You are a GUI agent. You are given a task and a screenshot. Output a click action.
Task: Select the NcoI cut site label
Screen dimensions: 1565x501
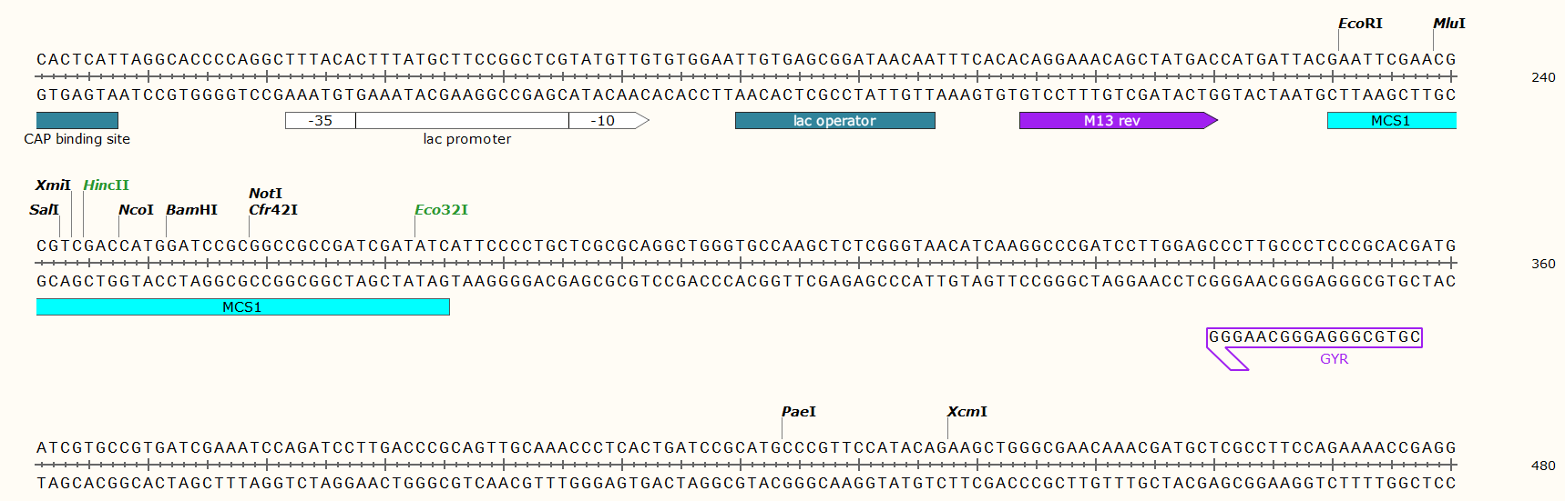(136, 210)
